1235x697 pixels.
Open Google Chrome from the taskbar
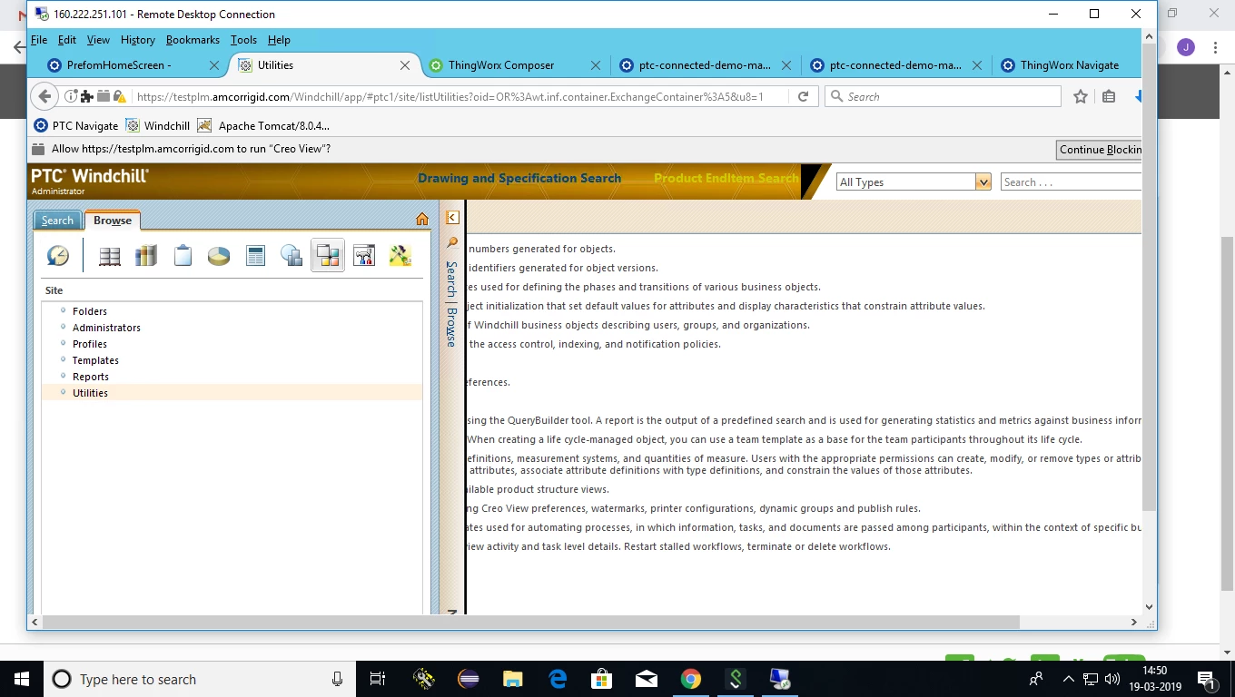coord(691,679)
